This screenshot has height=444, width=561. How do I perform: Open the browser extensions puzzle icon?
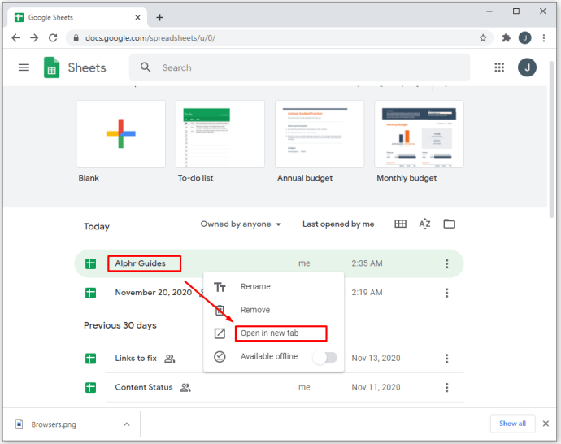(506, 38)
